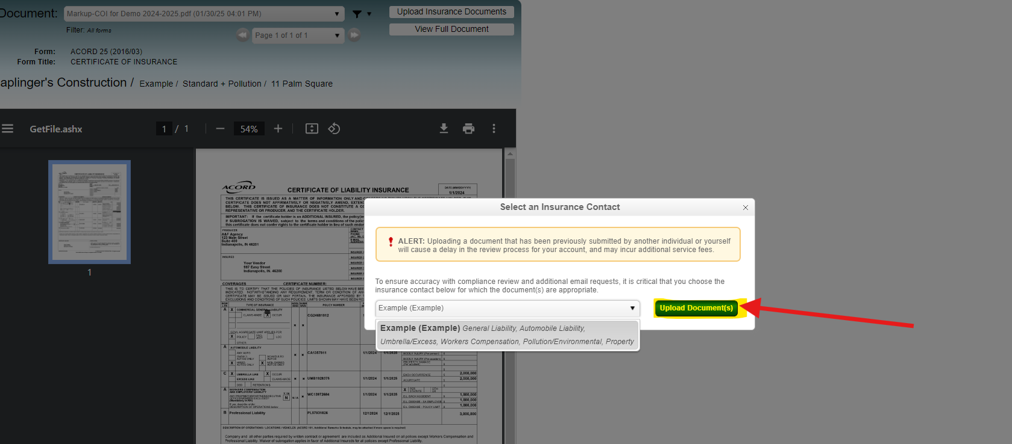The width and height of the screenshot is (1012, 444).
Task: Open the PDF viewer sidebar menu icon
Action: click(7, 129)
